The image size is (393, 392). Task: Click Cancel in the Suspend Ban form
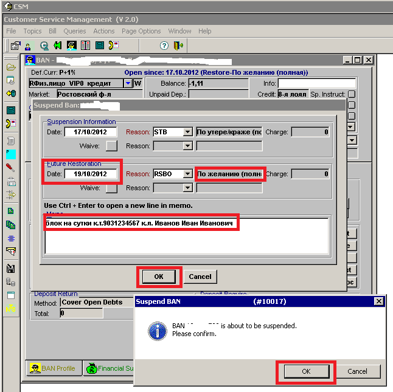coord(200,277)
